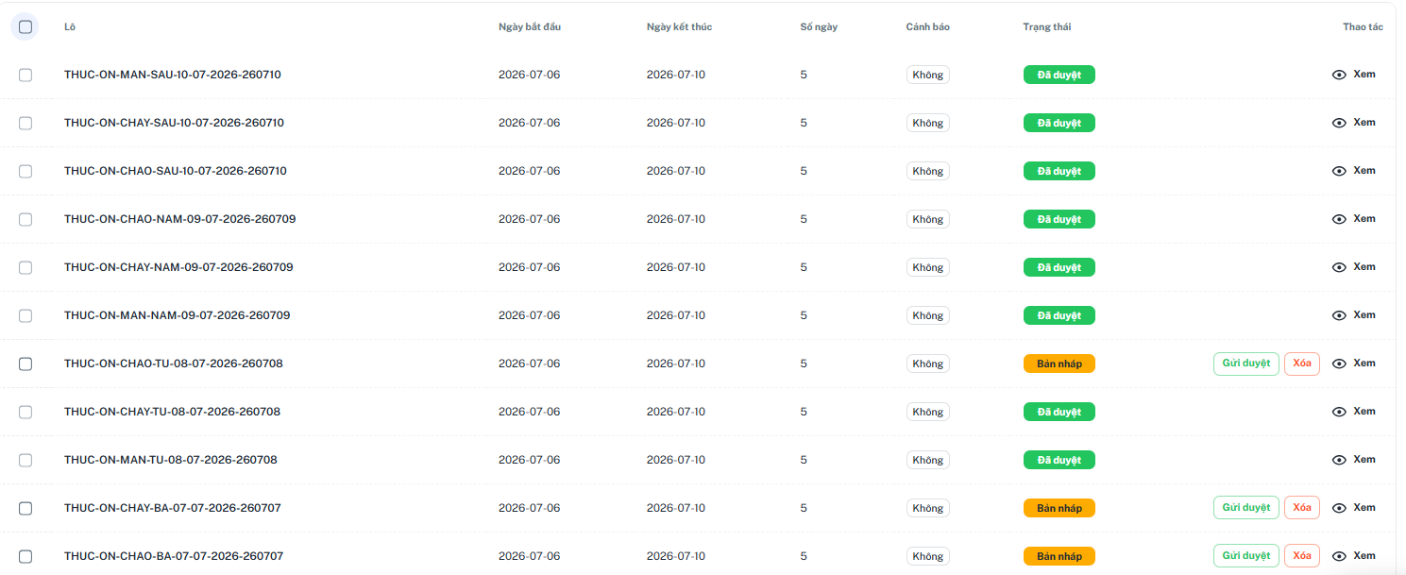Click eye icon for THUC-ON-CHAO-NAM-09-07-2026-260709
Screen dimensions: 1406x575
click(x=1339, y=219)
